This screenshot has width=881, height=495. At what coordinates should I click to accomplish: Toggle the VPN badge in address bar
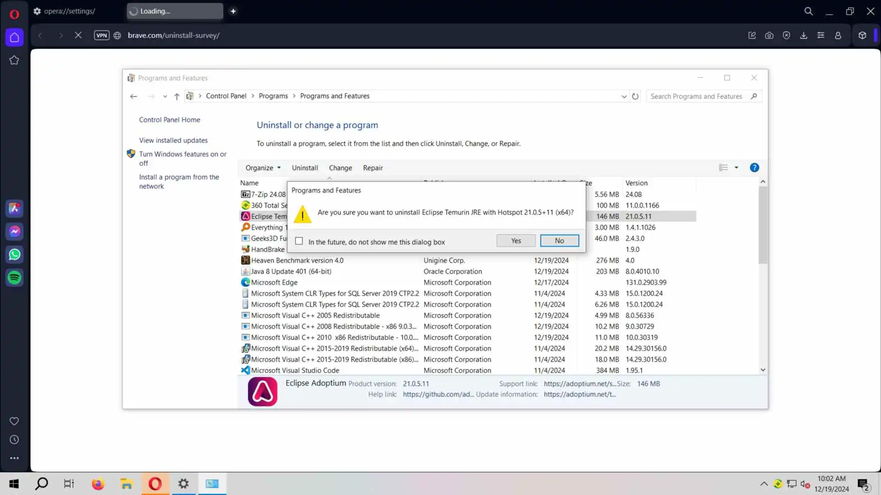click(101, 35)
